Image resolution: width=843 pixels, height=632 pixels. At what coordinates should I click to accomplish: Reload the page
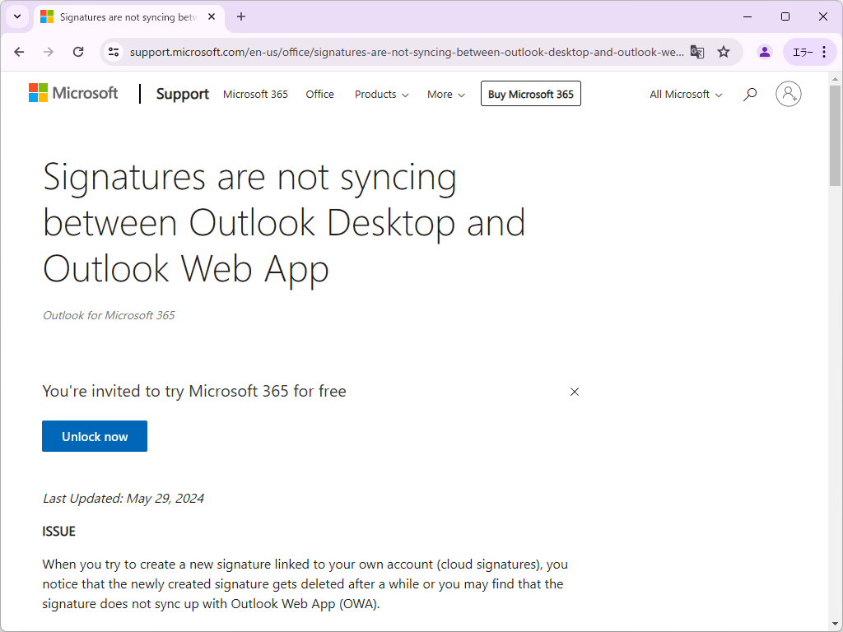pos(78,52)
